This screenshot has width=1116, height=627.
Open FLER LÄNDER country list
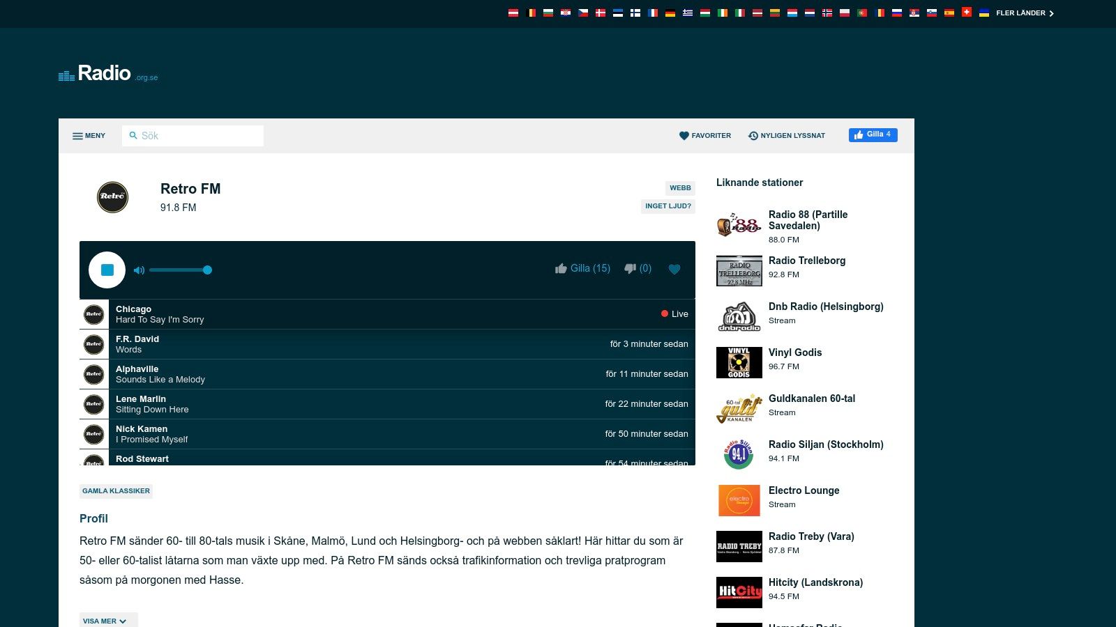[x=1025, y=13]
